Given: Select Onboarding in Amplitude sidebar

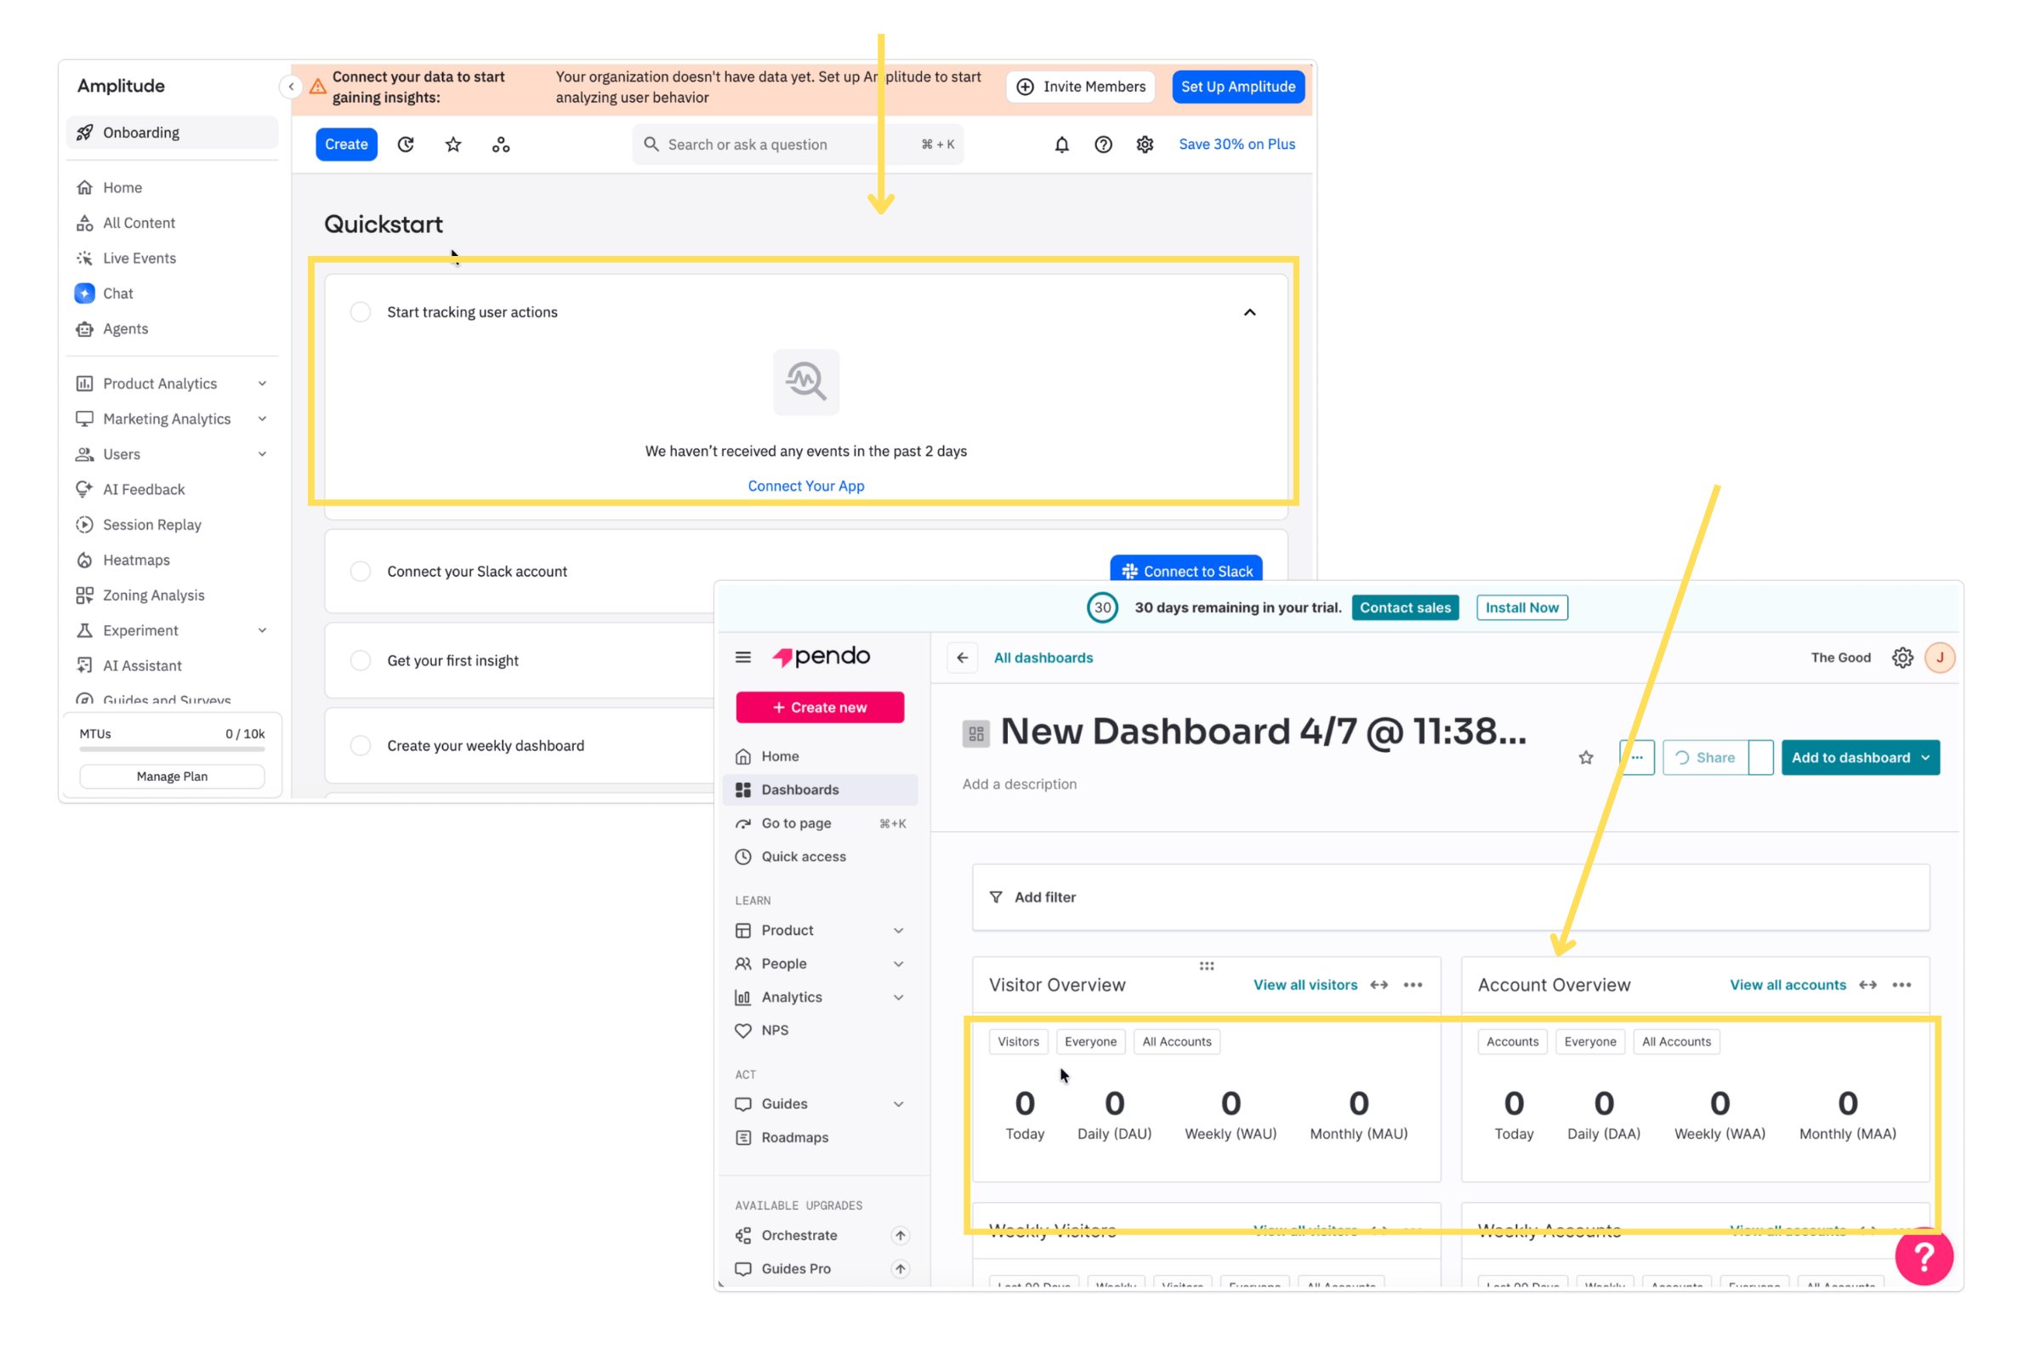Looking at the screenshot, I should [x=172, y=133].
